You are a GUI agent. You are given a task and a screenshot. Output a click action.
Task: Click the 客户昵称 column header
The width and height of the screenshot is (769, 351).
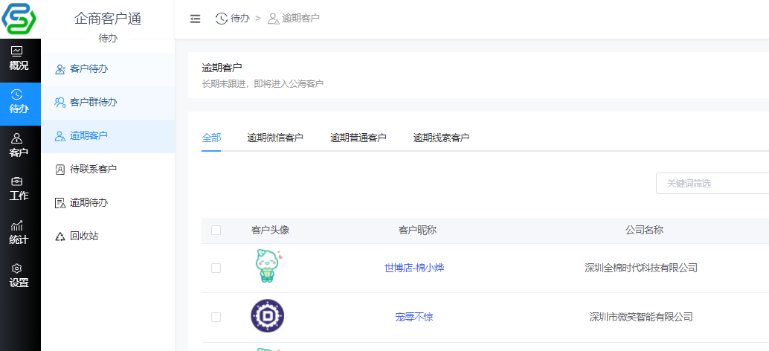pyautogui.click(x=418, y=231)
